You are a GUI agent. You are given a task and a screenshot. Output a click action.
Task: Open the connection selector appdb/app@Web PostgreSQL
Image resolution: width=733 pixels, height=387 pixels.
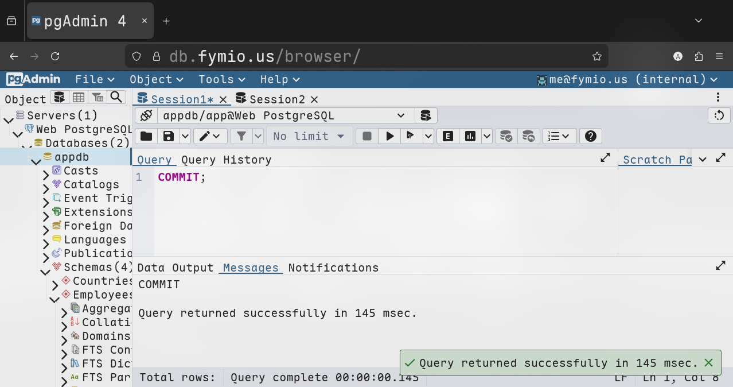(284, 115)
